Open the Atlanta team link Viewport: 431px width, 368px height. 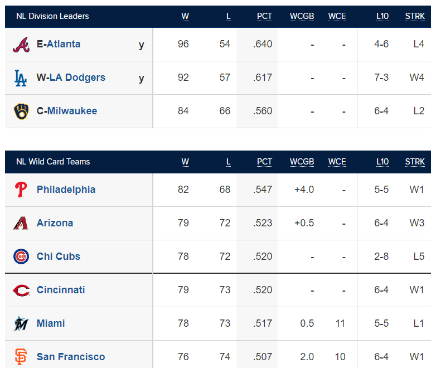pos(64,44)
